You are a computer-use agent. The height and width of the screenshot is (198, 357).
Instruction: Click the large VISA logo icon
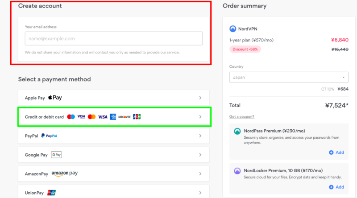[x=103, y=117]
